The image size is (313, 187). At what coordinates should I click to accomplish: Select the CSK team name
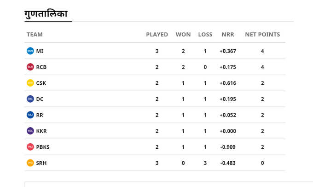(41, 83)
